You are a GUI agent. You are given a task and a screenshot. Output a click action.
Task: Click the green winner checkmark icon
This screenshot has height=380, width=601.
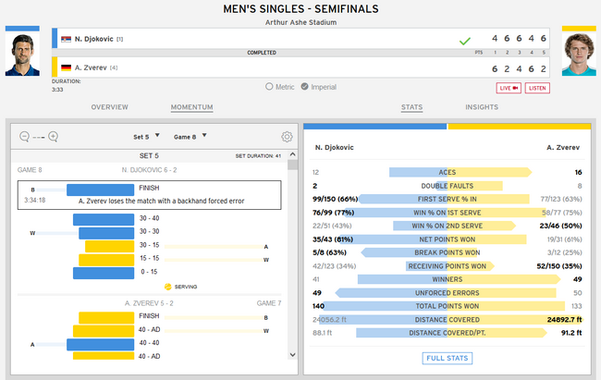click(464, 41)
